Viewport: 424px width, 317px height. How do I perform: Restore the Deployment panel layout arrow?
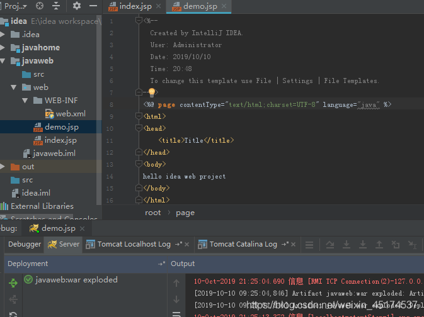pos(161,264)
